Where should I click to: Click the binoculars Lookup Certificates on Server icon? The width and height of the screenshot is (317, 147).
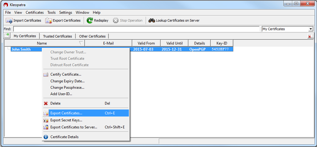coord(151,20)
